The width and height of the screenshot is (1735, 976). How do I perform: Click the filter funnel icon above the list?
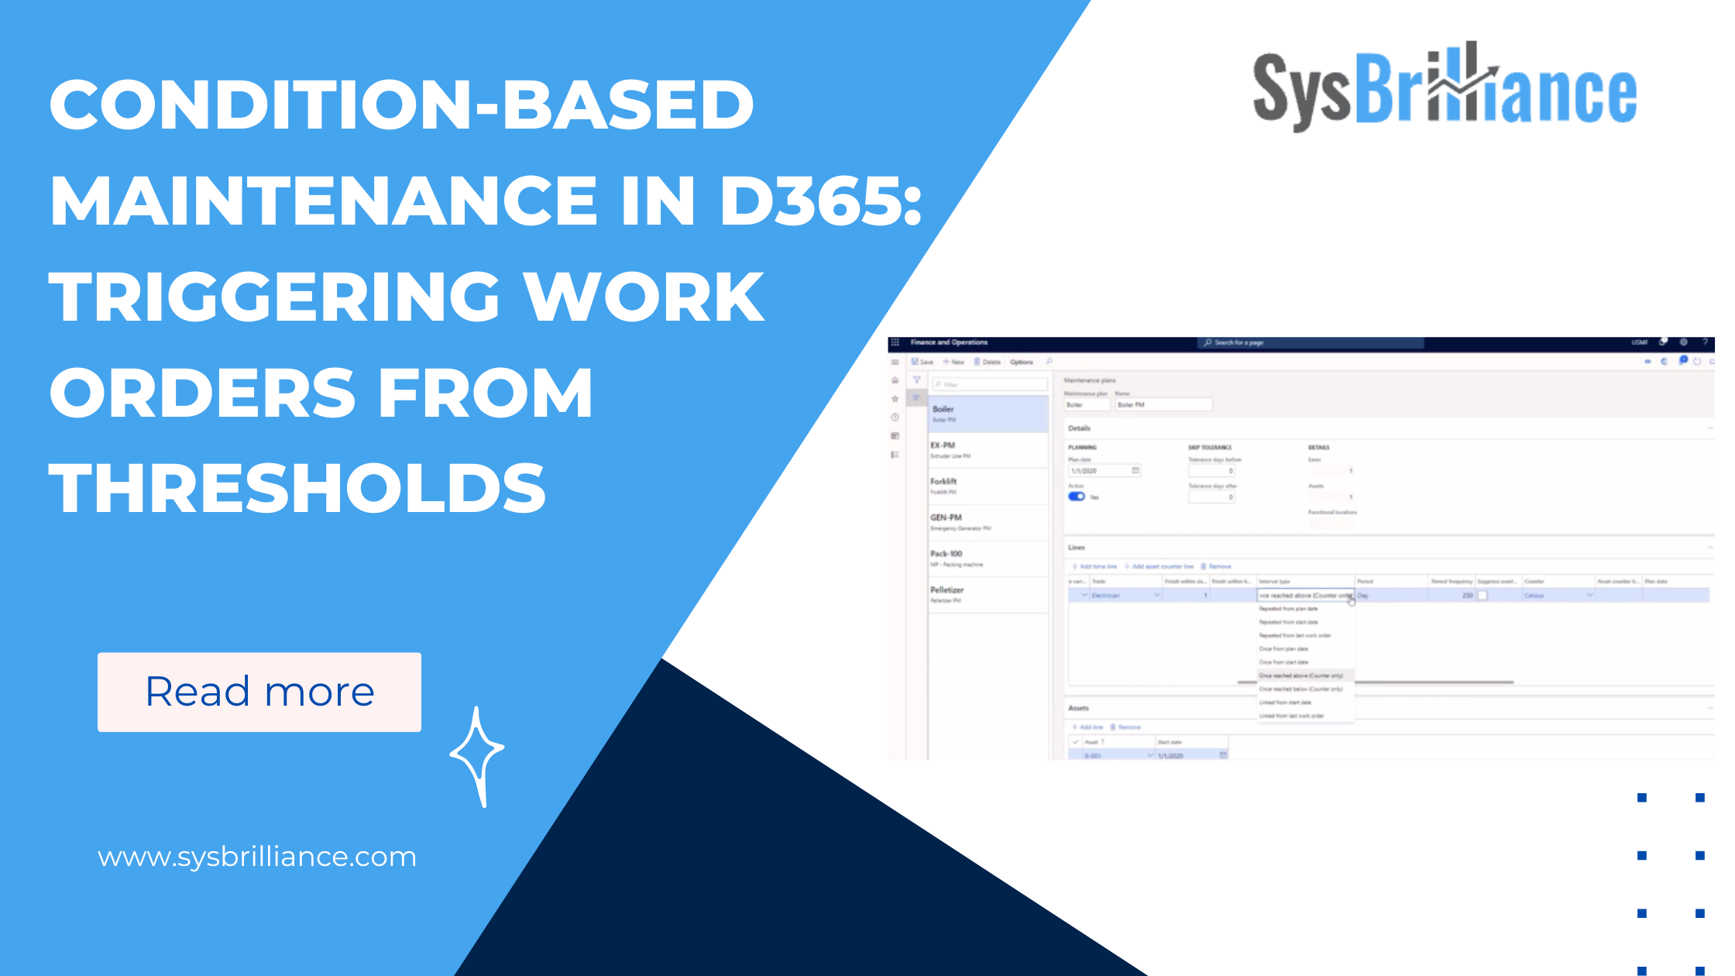click(x=917, y=380)
